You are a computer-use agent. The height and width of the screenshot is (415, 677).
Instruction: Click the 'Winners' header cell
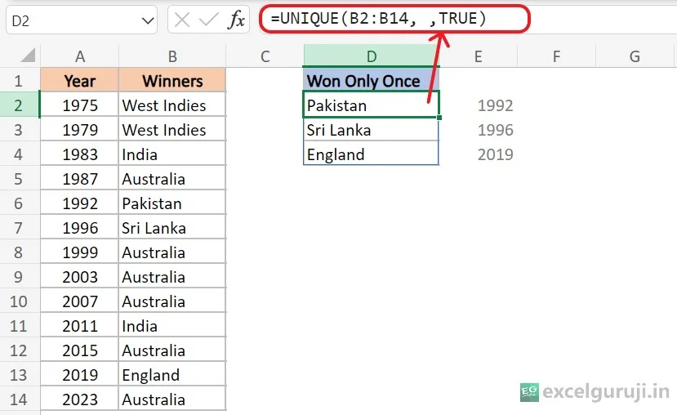pos(172,81)
